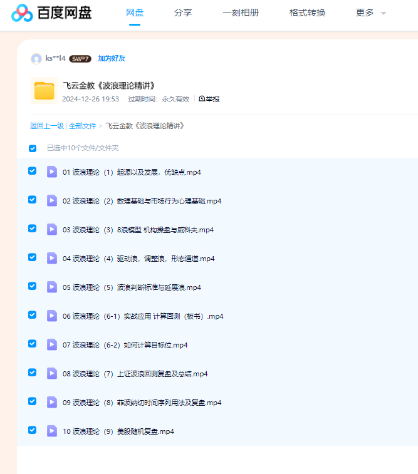Uncheck file 08 上证波浪回测 checkbox

click(x=33, y=372)
